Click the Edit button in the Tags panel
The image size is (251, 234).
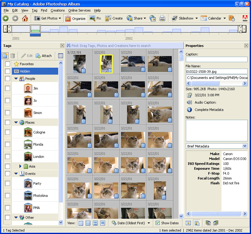[x=28, y=55]
